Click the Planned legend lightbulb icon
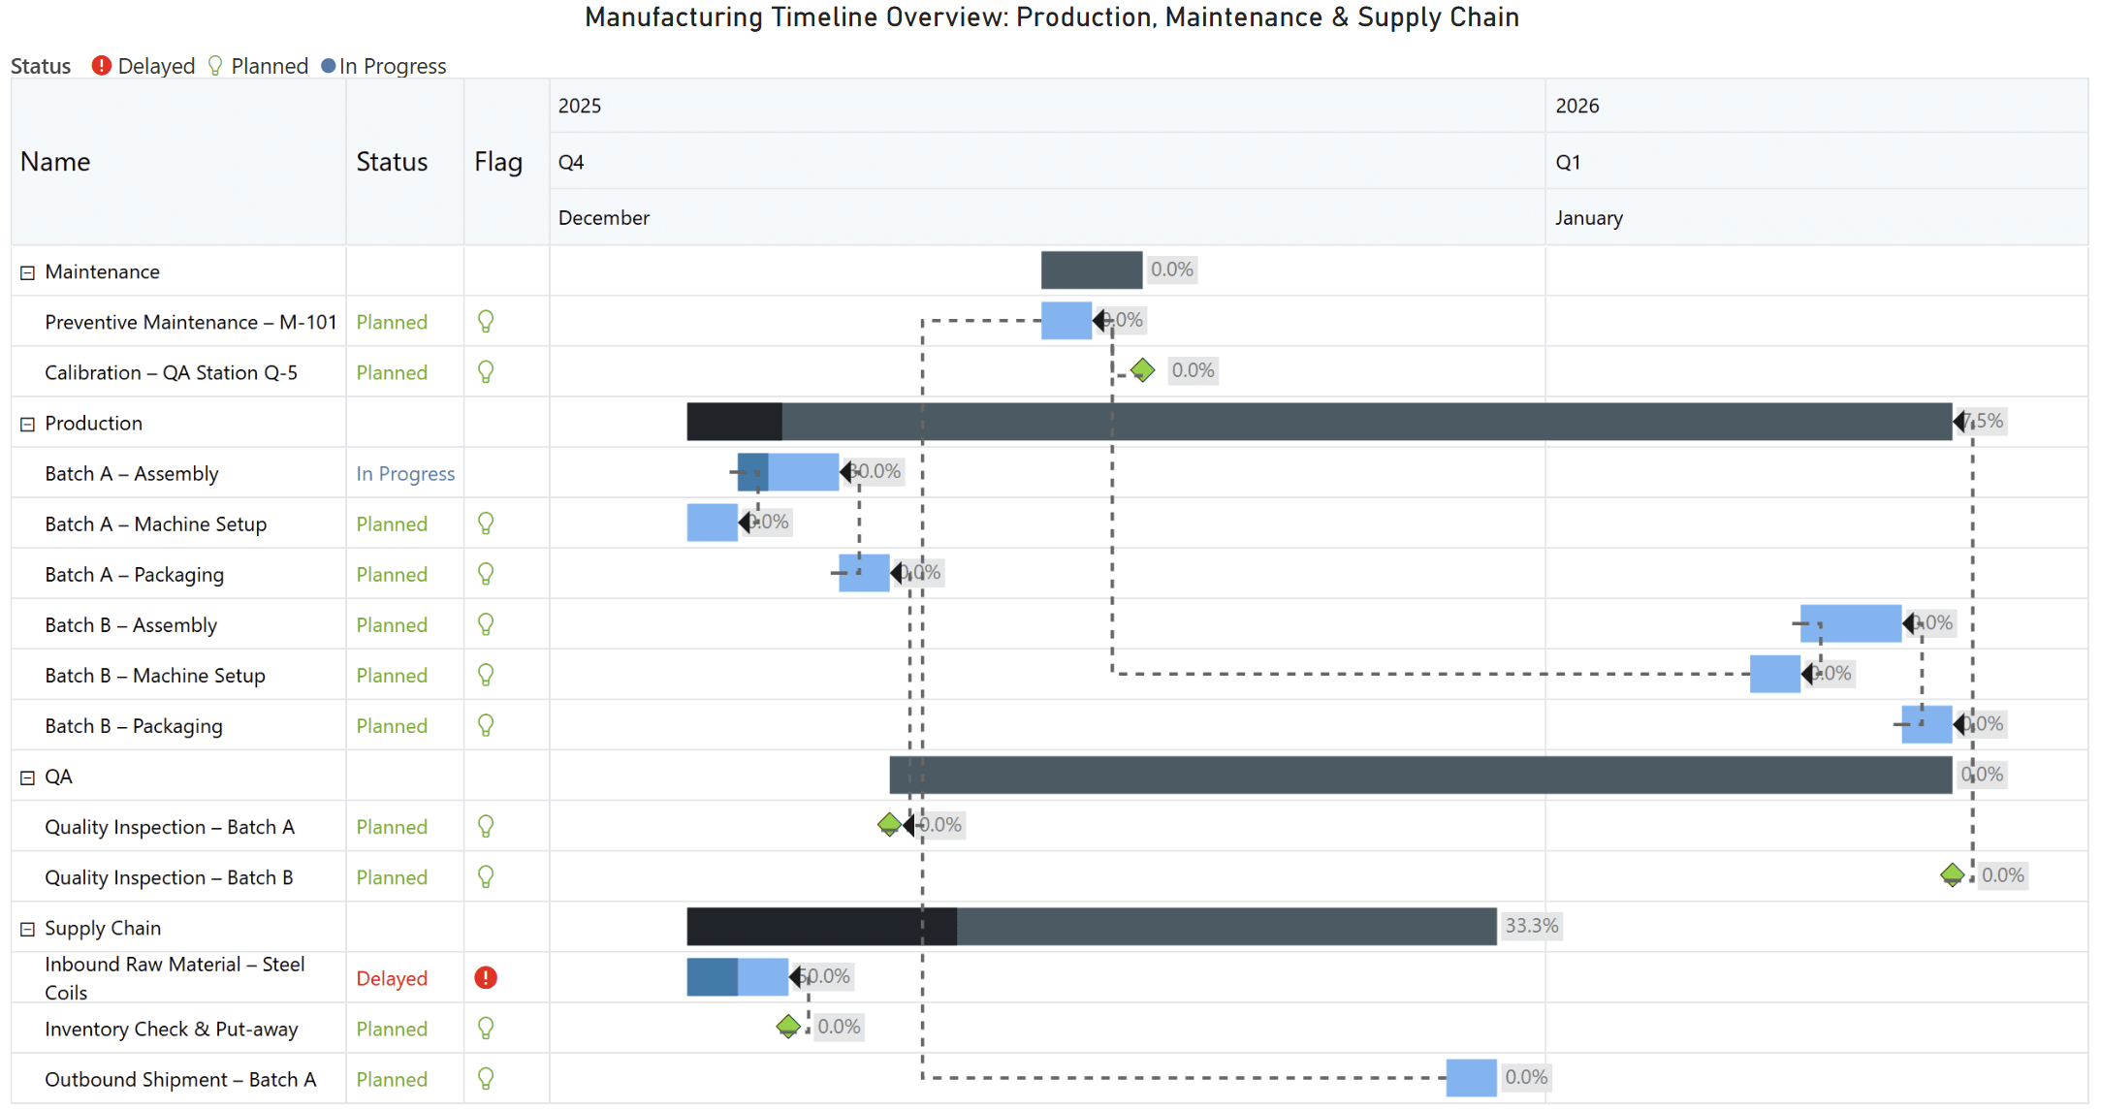Viewport: 2101px width, 1110px height. click(215, 66)
